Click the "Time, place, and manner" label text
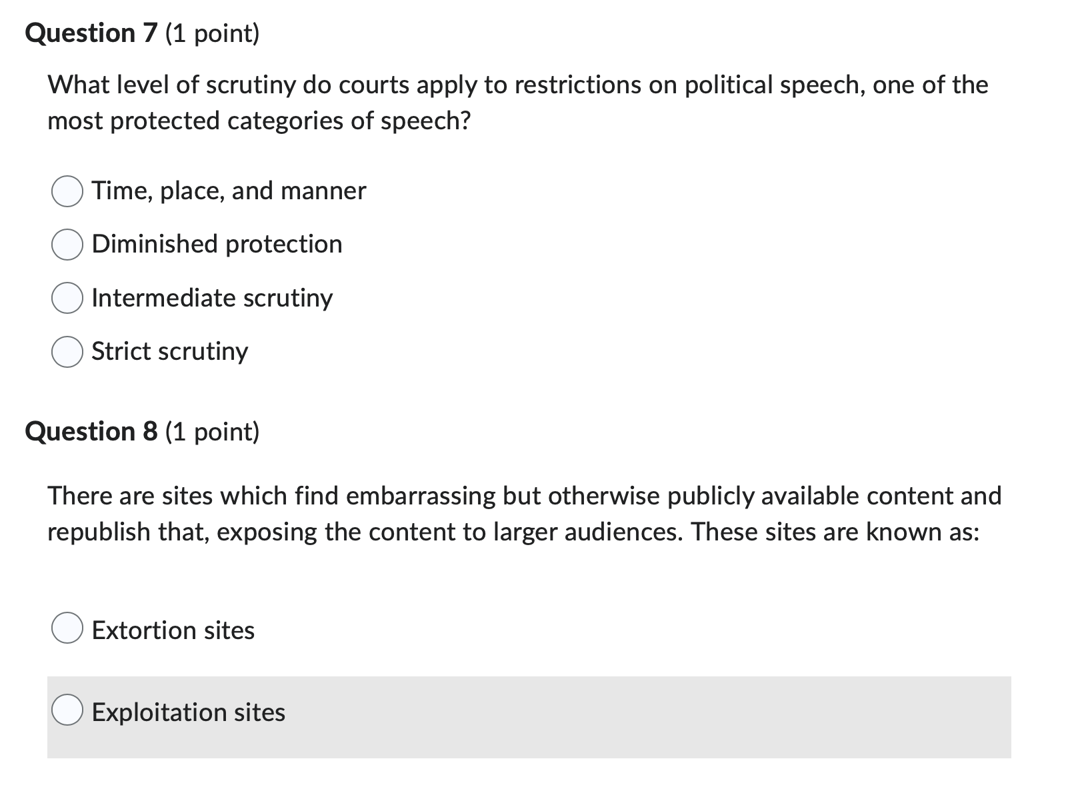Image resolution: width=1076 pixels, height=801 pixels. click(227, 191)
